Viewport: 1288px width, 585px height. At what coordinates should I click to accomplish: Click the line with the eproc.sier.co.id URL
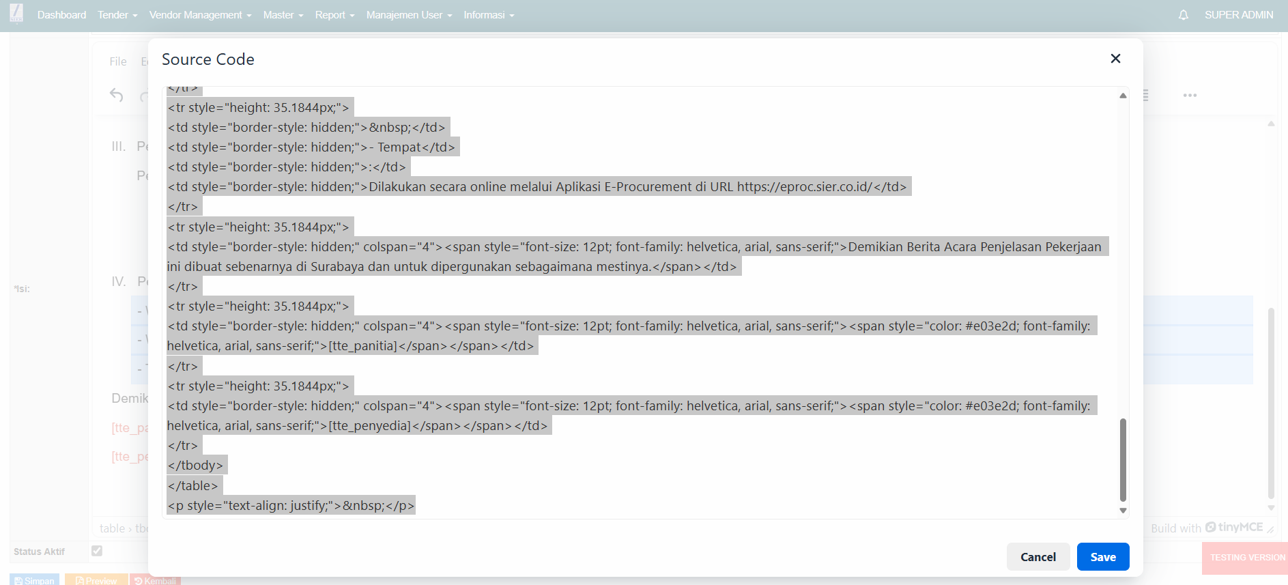[x=537, y=186]
